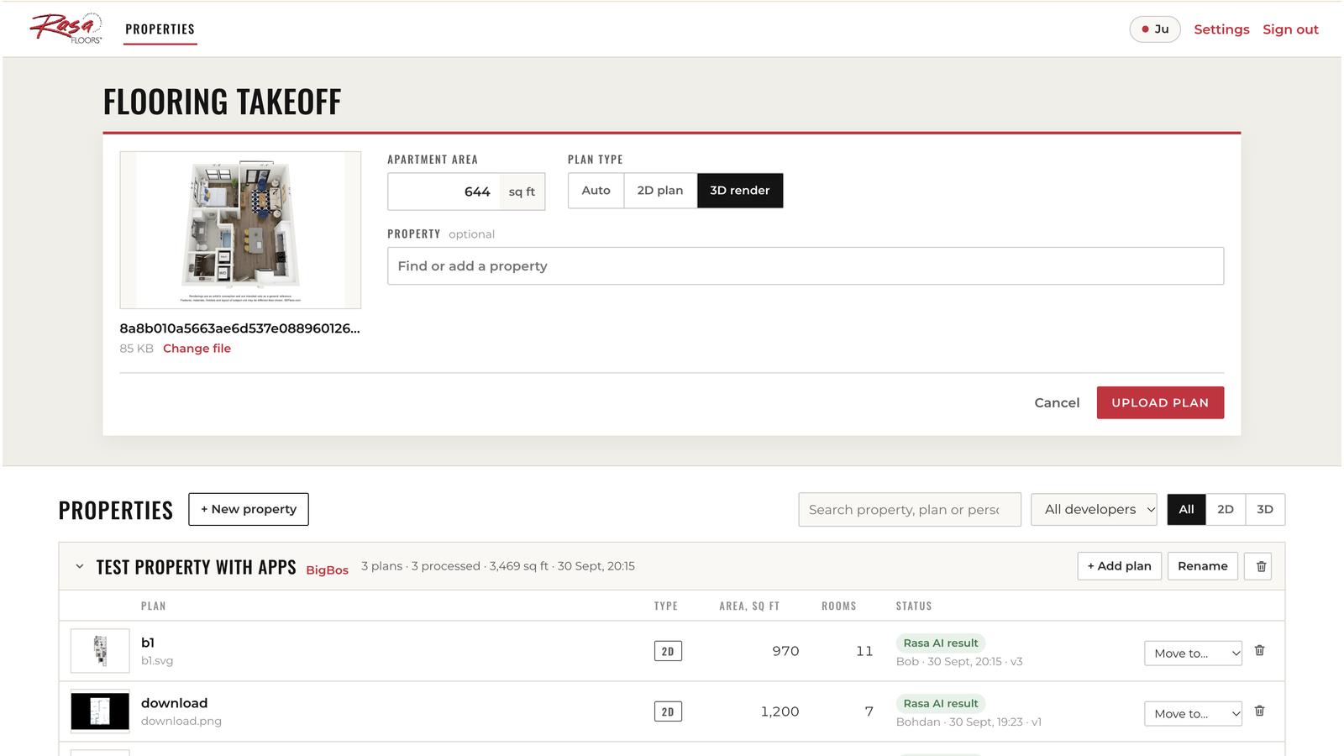1344x756 pixels.
Task: Click the 2D type badge for download
Action: (x=668, y=711)
